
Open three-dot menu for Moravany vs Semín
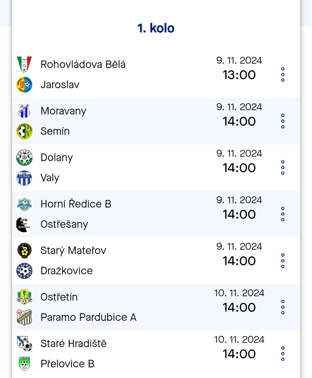[283, 121]
